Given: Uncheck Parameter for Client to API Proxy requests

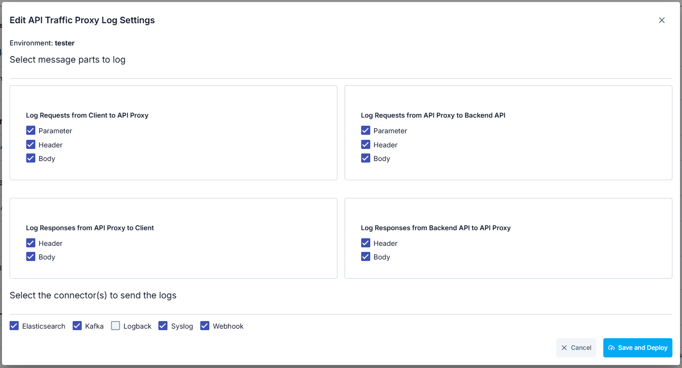Looking at the screenshot, I should click(x=31, y=131).
